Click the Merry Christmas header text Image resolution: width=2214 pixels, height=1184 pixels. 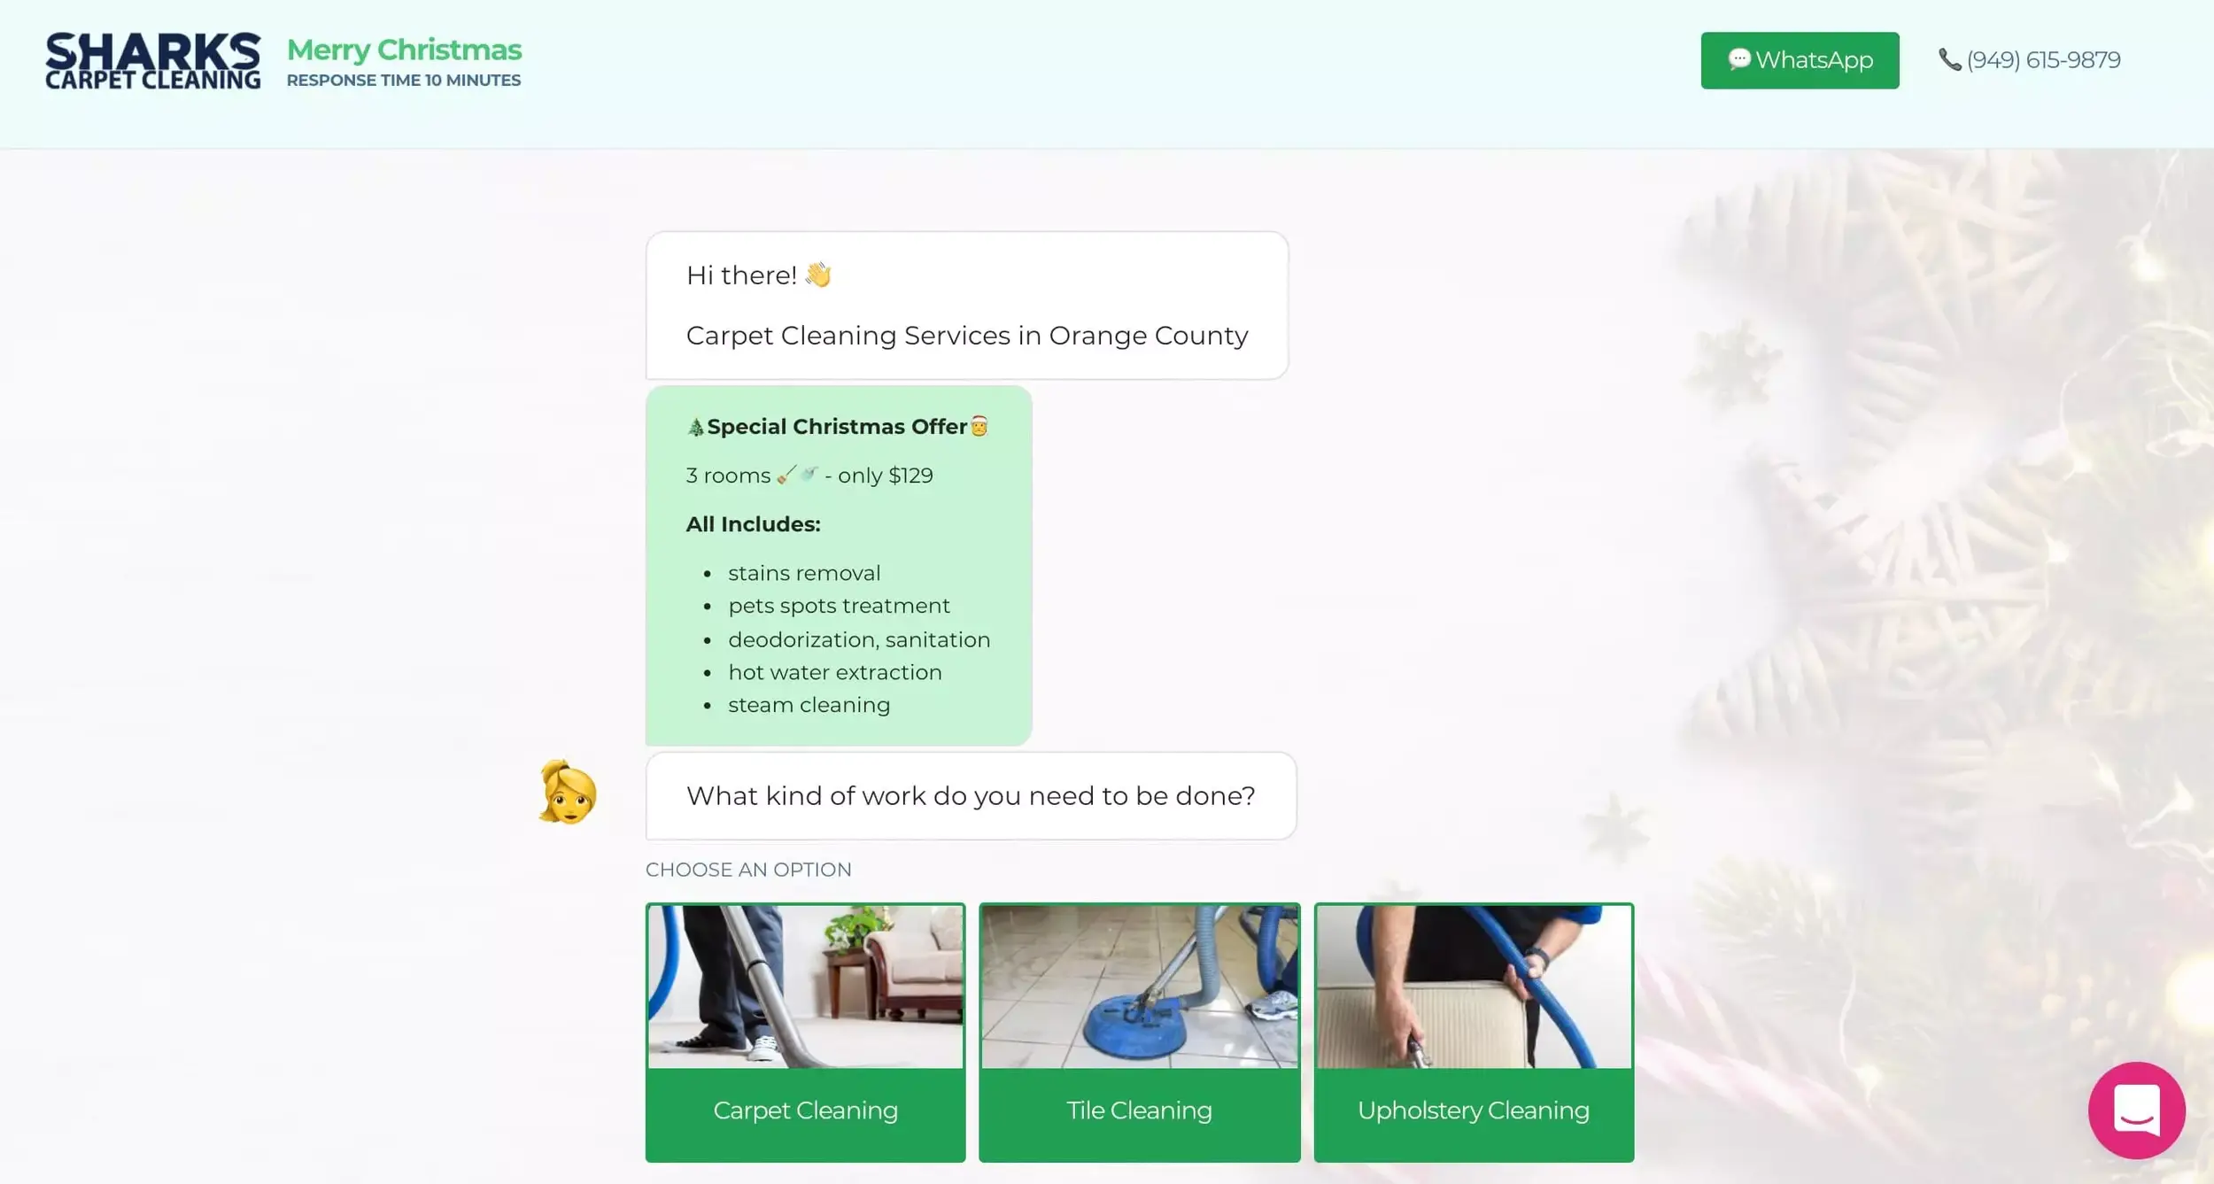point(404,50)
